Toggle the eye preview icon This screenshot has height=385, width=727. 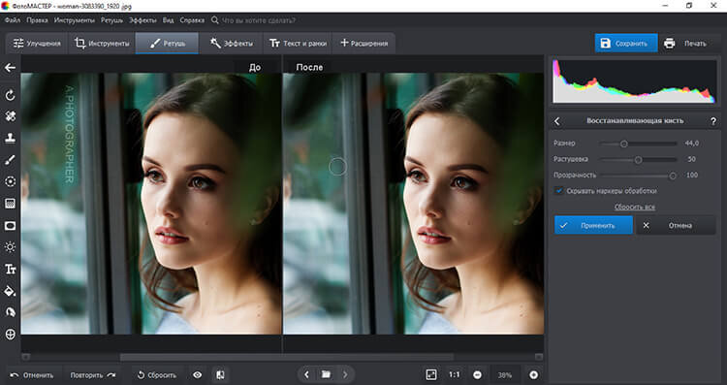click(198, 374)
